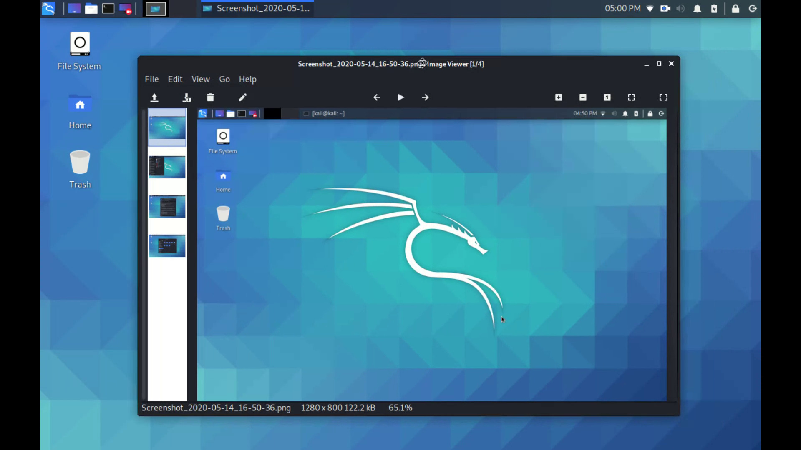This screenshot has width=801, height=450.
Task: Select the second thumbnail in the sidebar
Action: [x=167, y=167]
